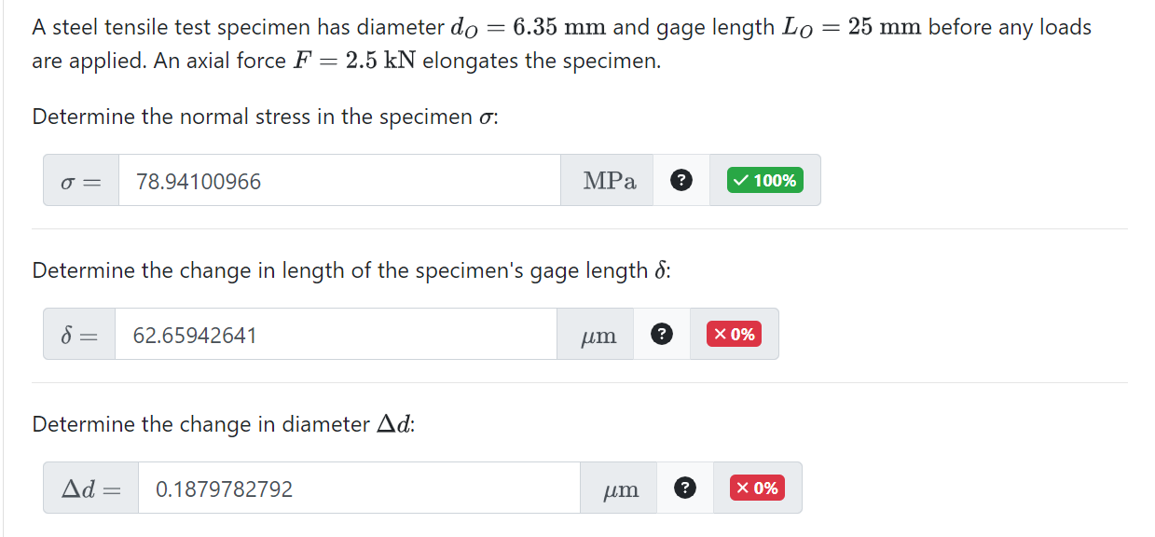The height and width of the screenshot is (537, 1155).
Task: Click the δ equals label
Action: (79, 333)
